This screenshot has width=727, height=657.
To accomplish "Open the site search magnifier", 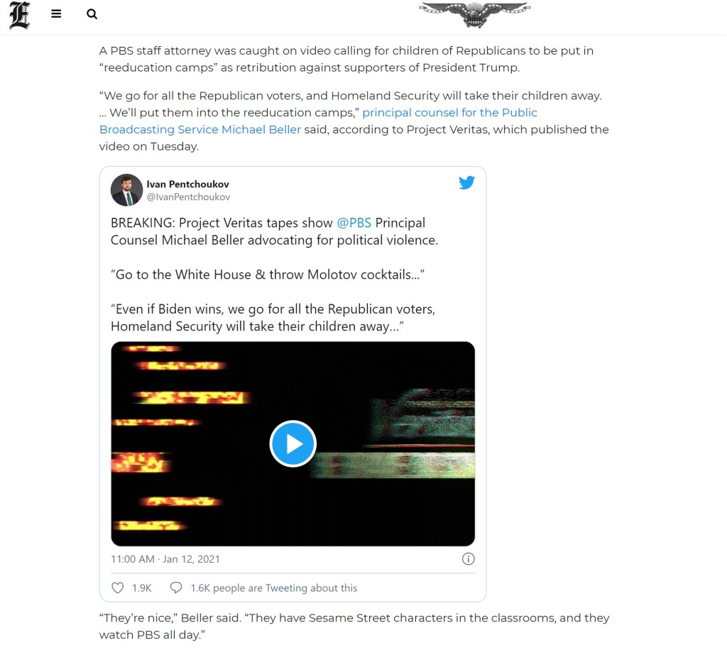I will (92, 14).
